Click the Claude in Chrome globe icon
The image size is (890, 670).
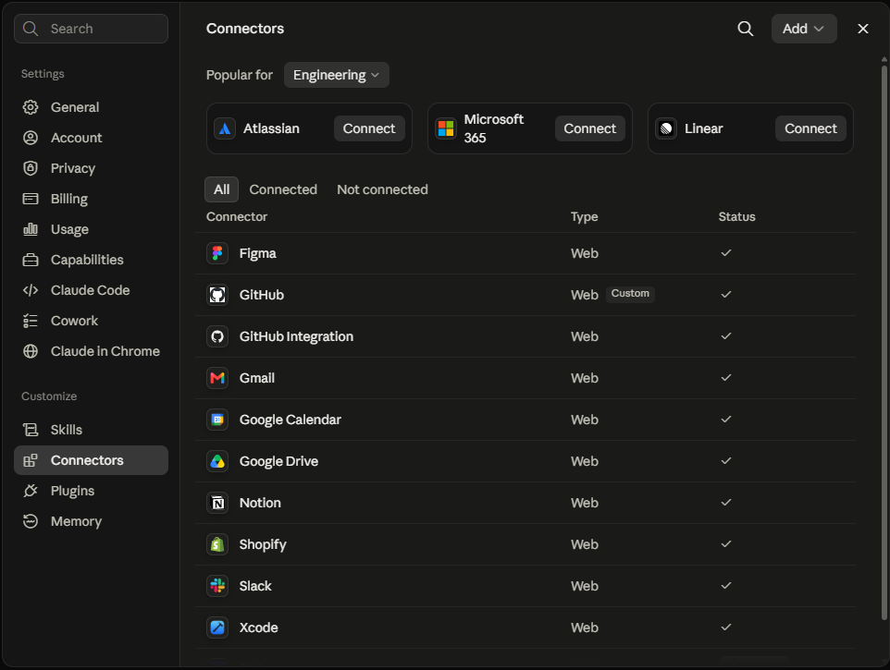(31, 351)
